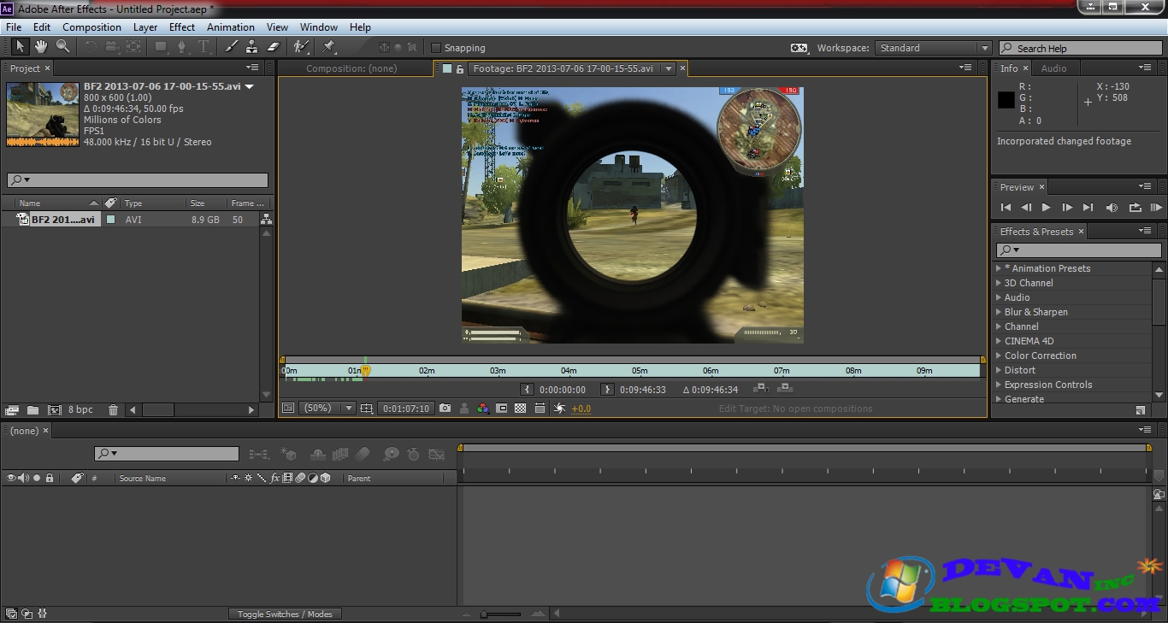Toggle the Footage viewer lock
Viewport: 1168px width, 623px height.
coord(459,68)
